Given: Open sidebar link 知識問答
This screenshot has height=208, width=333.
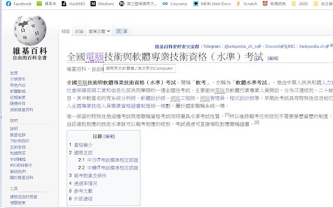Looking at the screenshot, I should [18, 153].
